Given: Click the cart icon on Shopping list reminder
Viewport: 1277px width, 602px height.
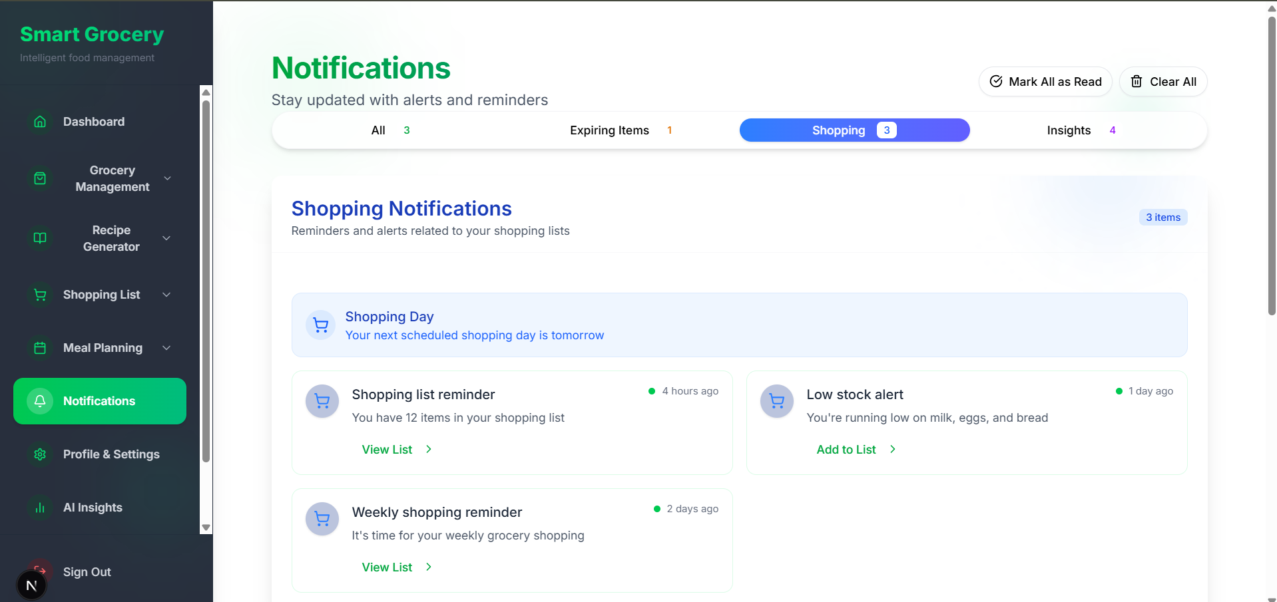Looking at the screenshot, I should (322, 401).
